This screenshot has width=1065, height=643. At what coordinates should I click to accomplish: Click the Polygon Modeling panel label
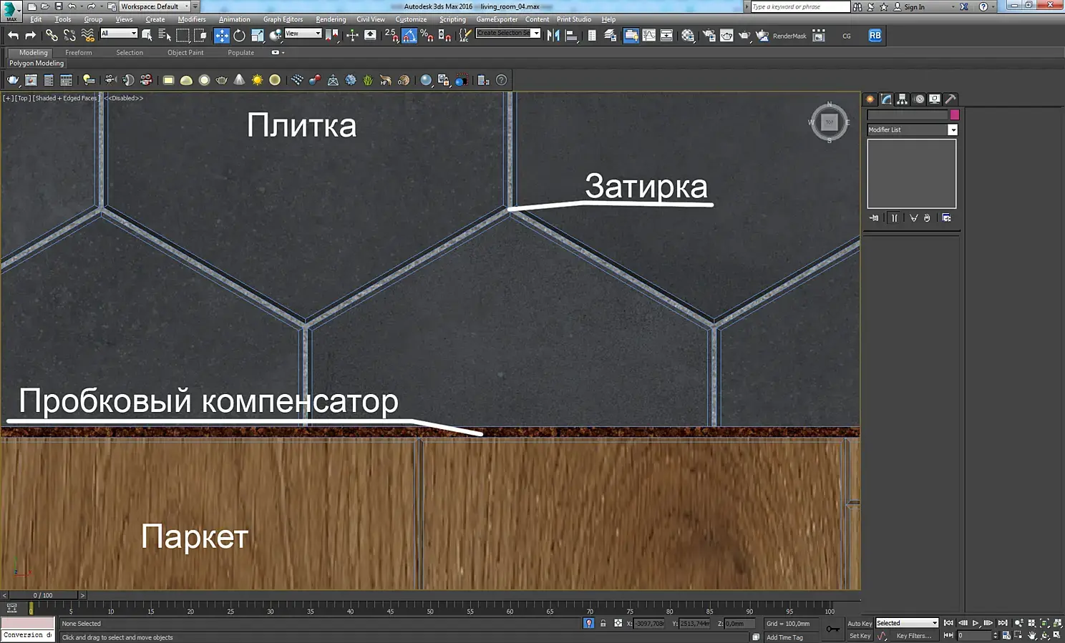pos(37,63)
